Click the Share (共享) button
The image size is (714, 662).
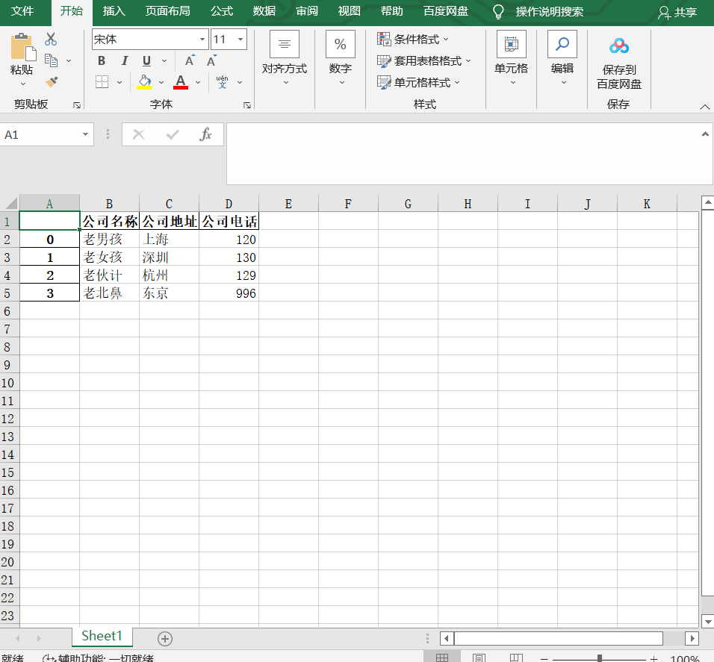pyautogui.click(x=677, y=12)
